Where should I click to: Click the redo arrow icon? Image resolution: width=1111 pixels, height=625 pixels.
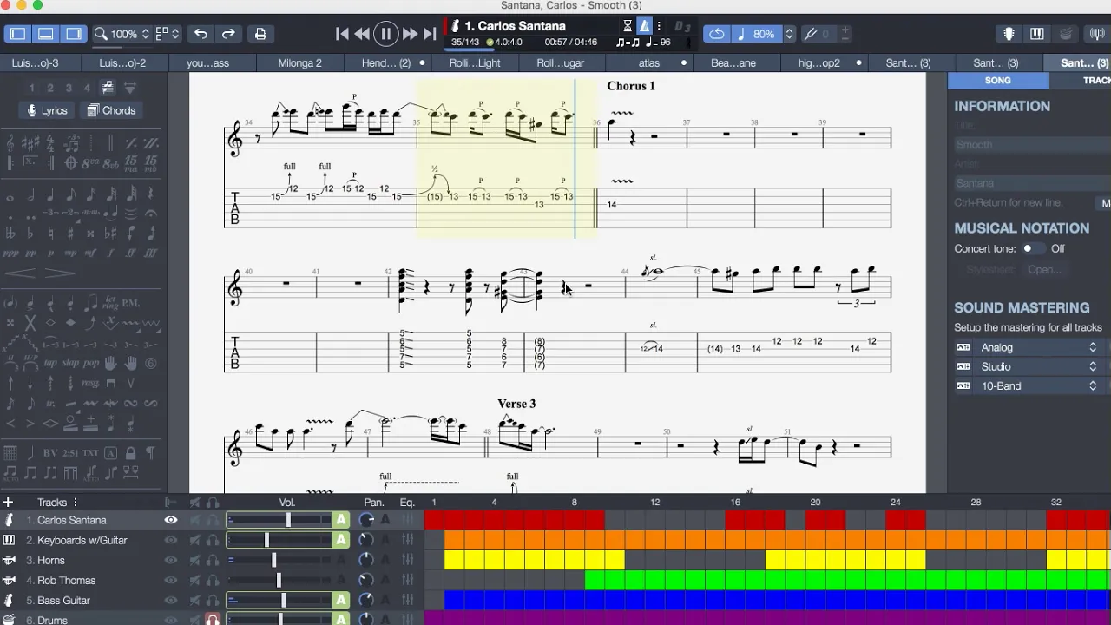tap(228, 34)
